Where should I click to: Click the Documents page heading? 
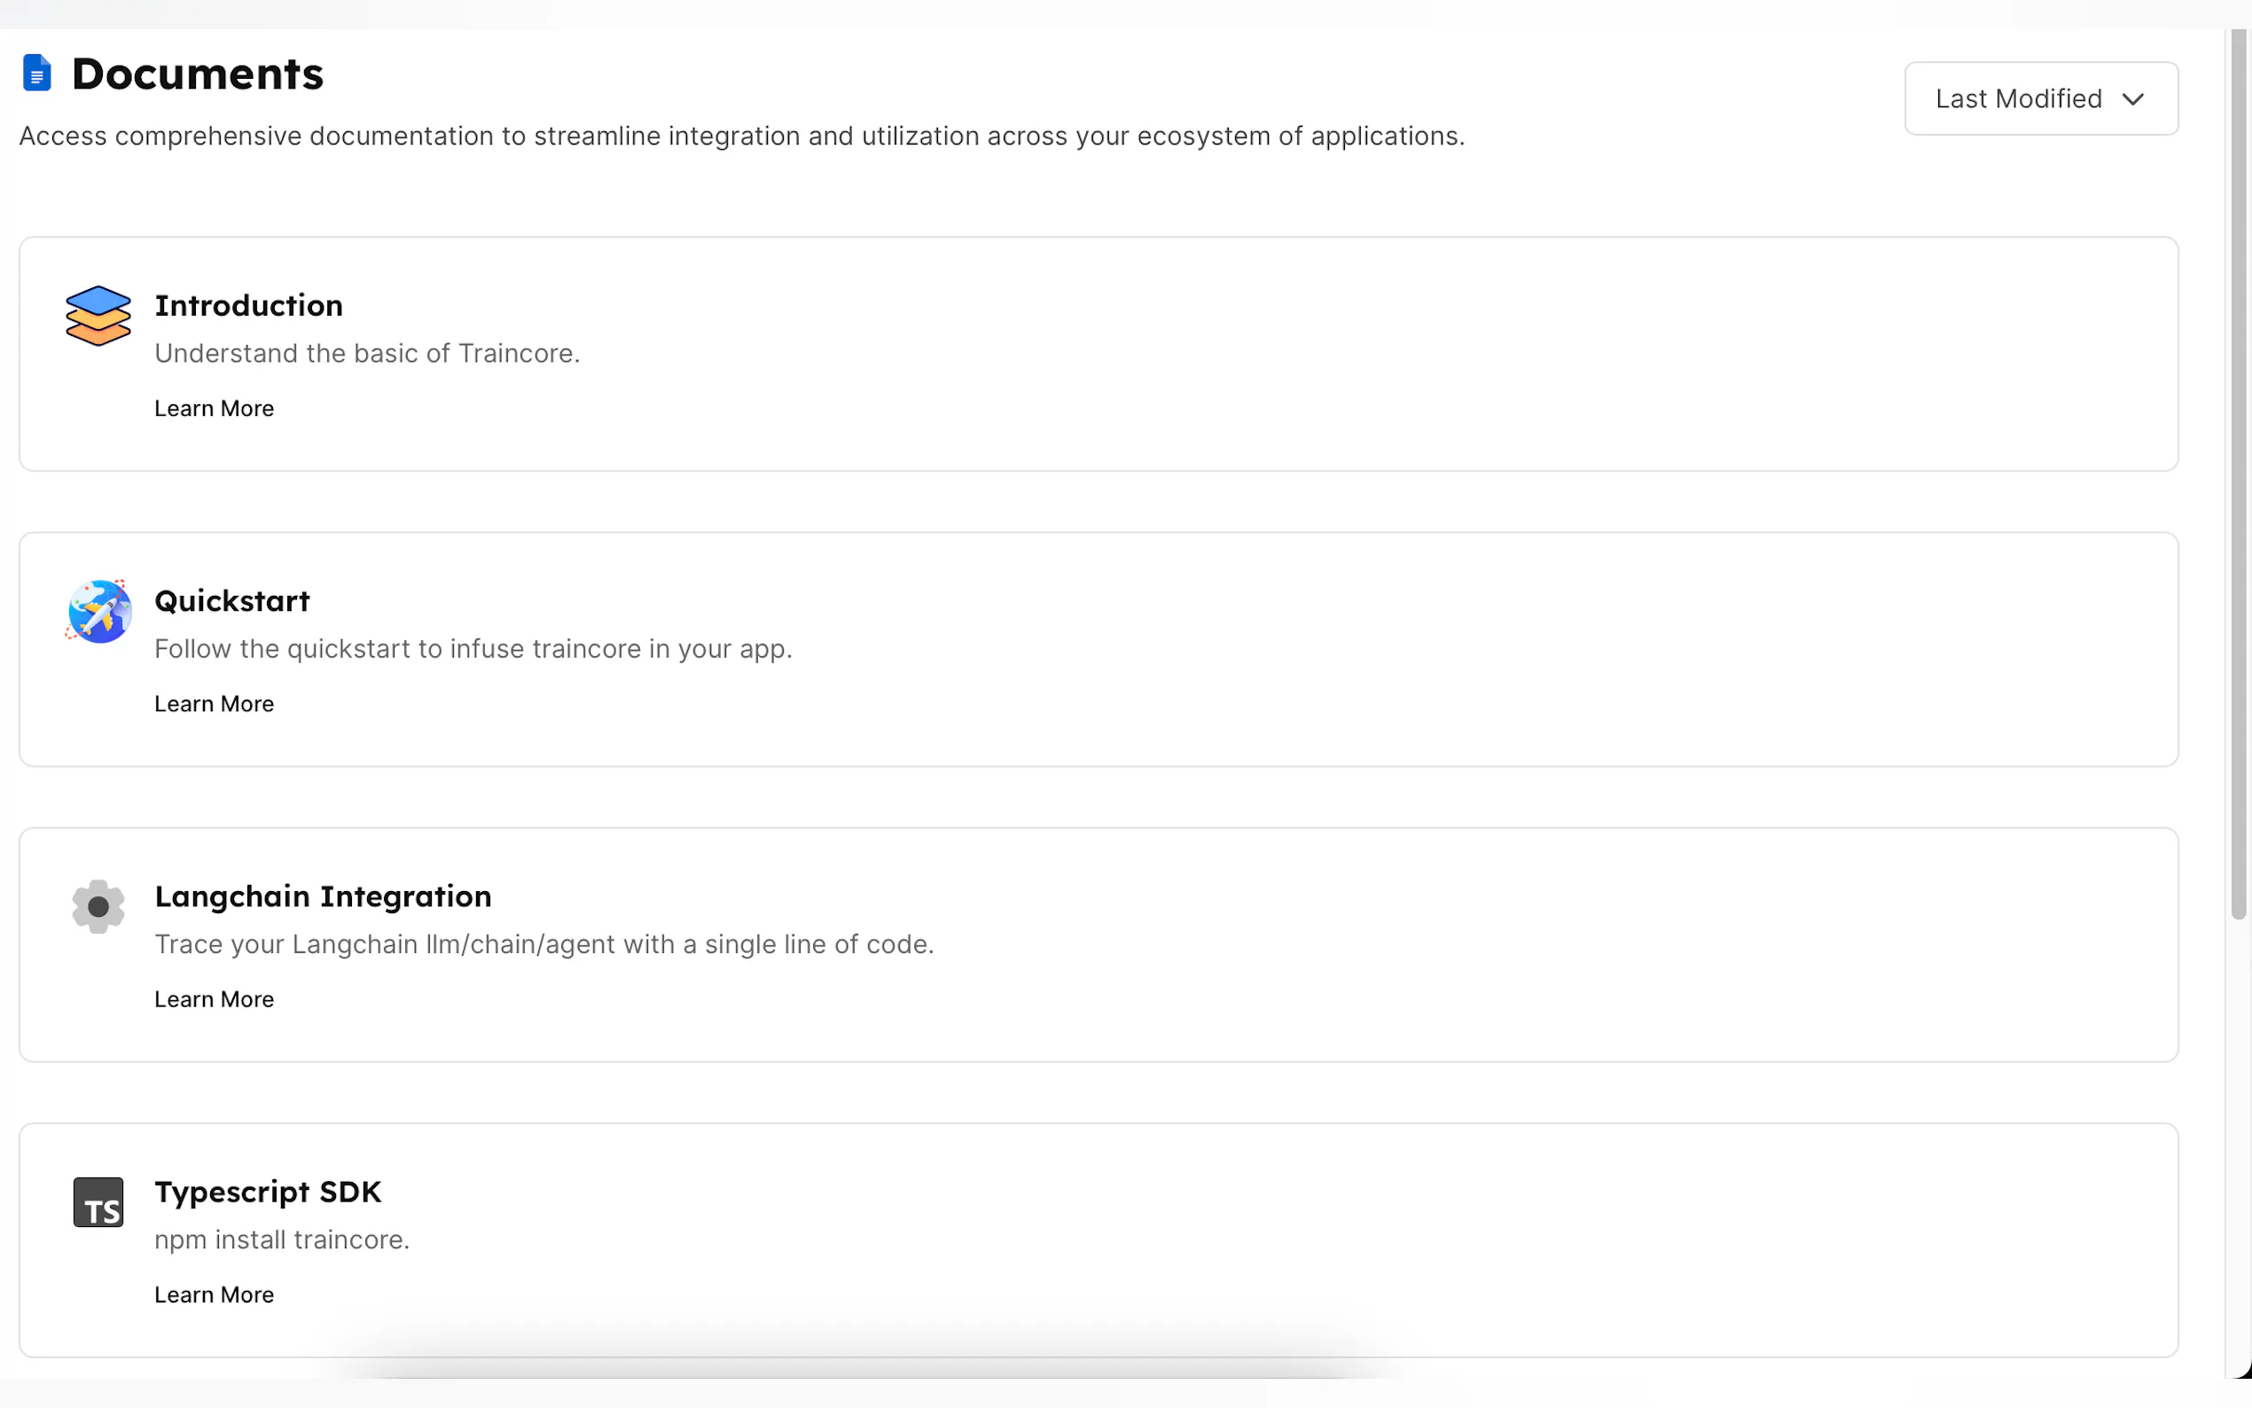(198, 74)
